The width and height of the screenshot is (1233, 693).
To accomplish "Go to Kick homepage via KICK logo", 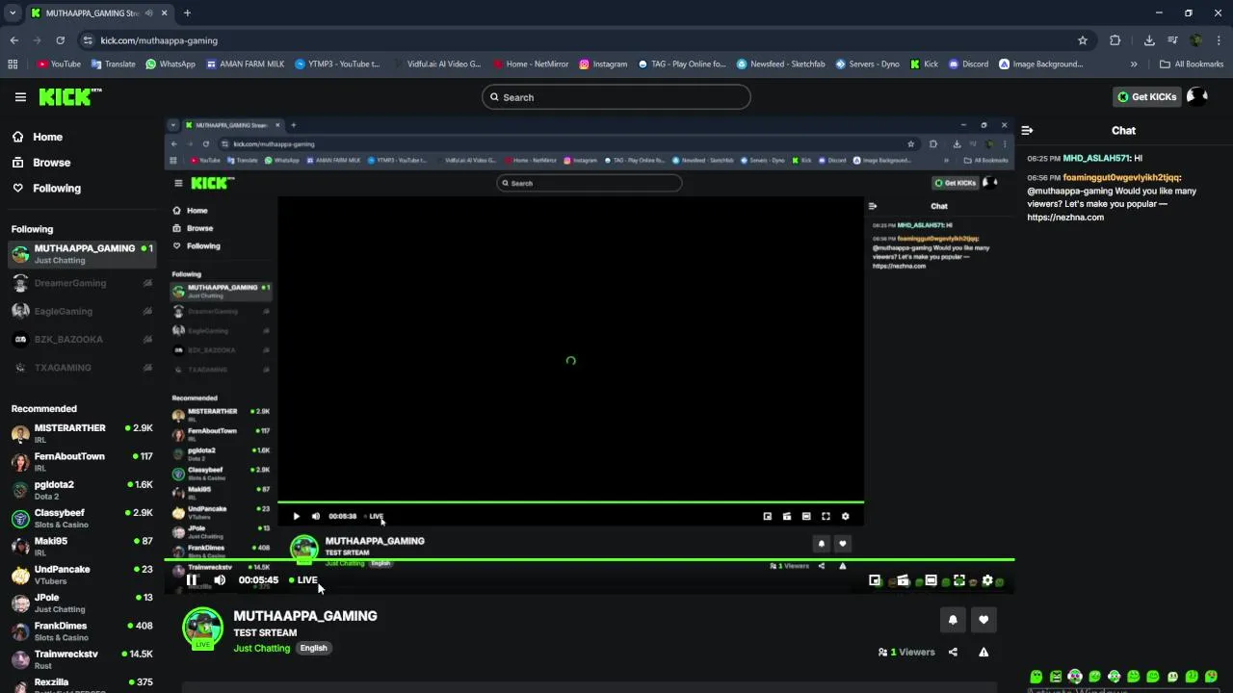I will [69, 96].
